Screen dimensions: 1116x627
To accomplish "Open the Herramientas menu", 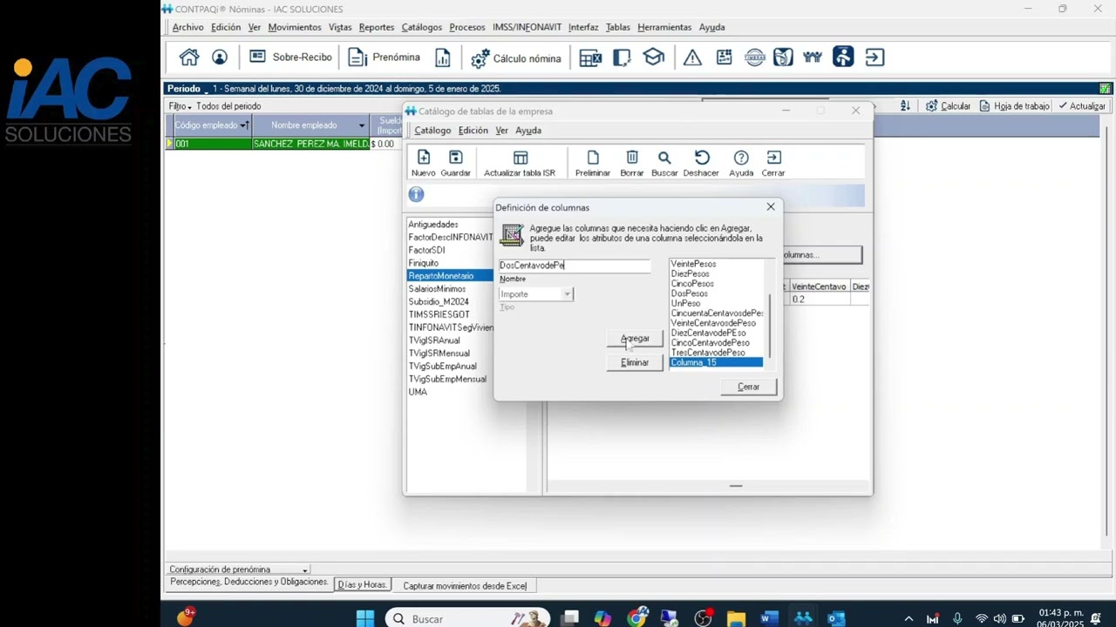I will coord(664,27).
